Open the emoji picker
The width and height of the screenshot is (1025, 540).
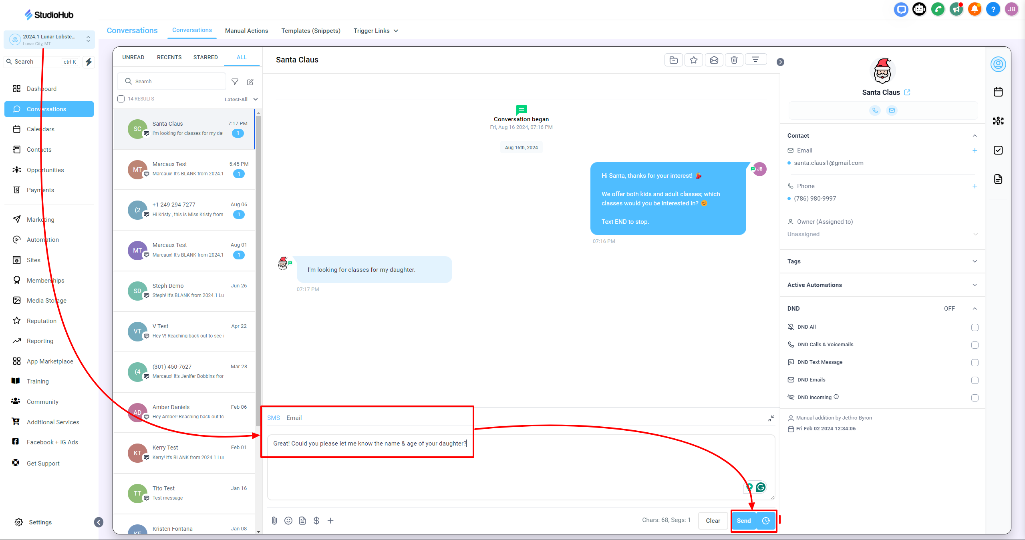click(288, 520)
